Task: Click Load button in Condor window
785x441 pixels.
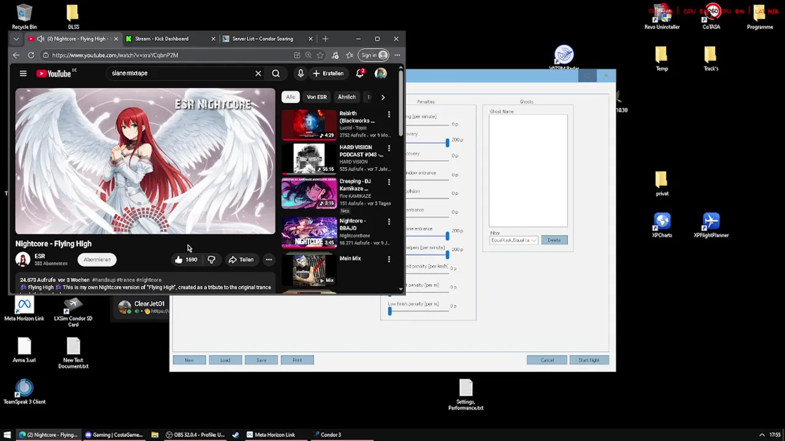Action: (x=225, y=360)
